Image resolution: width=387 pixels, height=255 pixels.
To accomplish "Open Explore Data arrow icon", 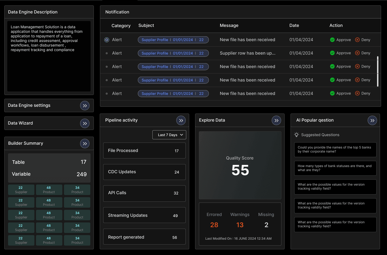I will click(x=276, y=121).
